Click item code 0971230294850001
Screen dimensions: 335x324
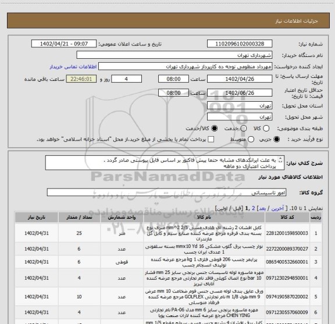[287, 278]
